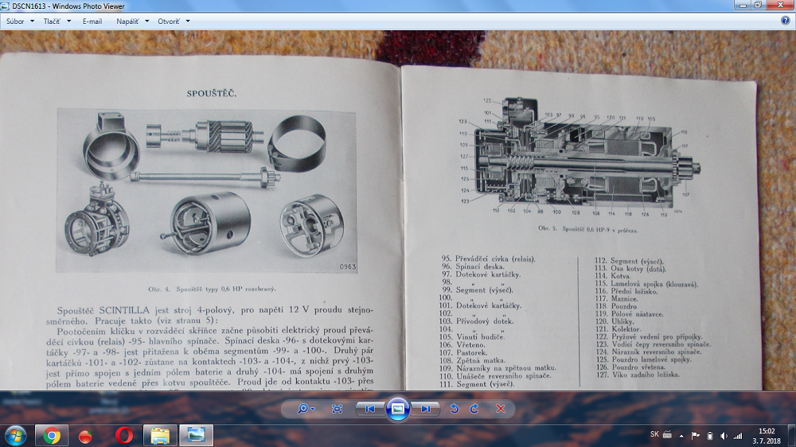Show photo at actual size
Screen dimensions: 796x447
coord(337,409)
